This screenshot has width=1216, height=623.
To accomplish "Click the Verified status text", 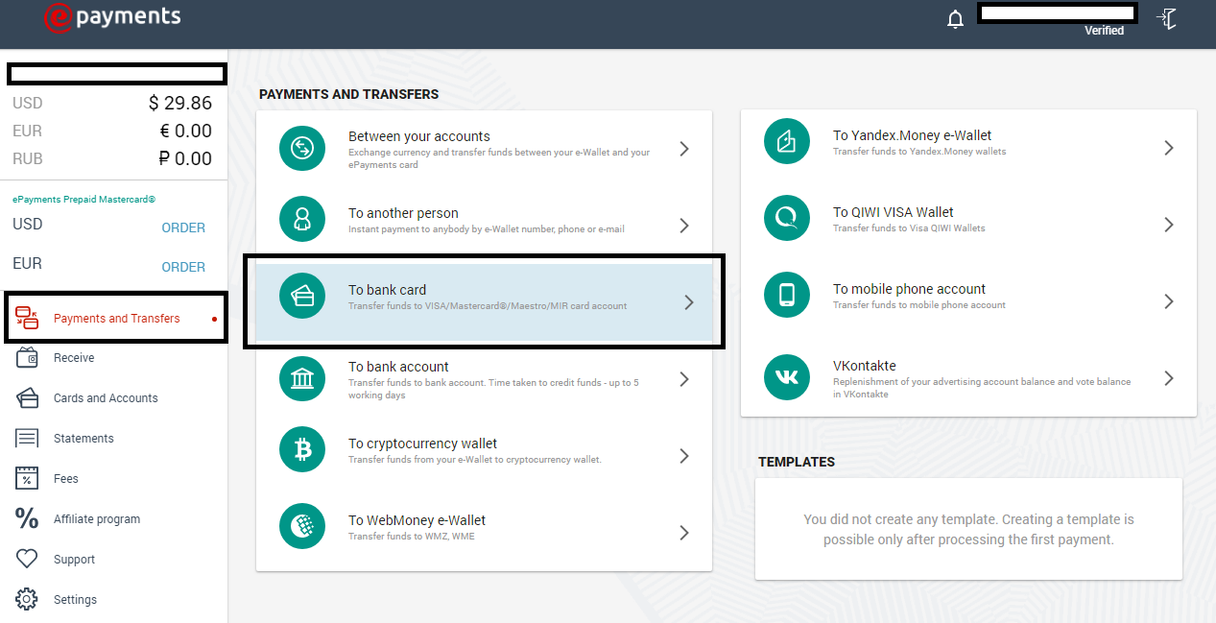I will coord(1104,31).
